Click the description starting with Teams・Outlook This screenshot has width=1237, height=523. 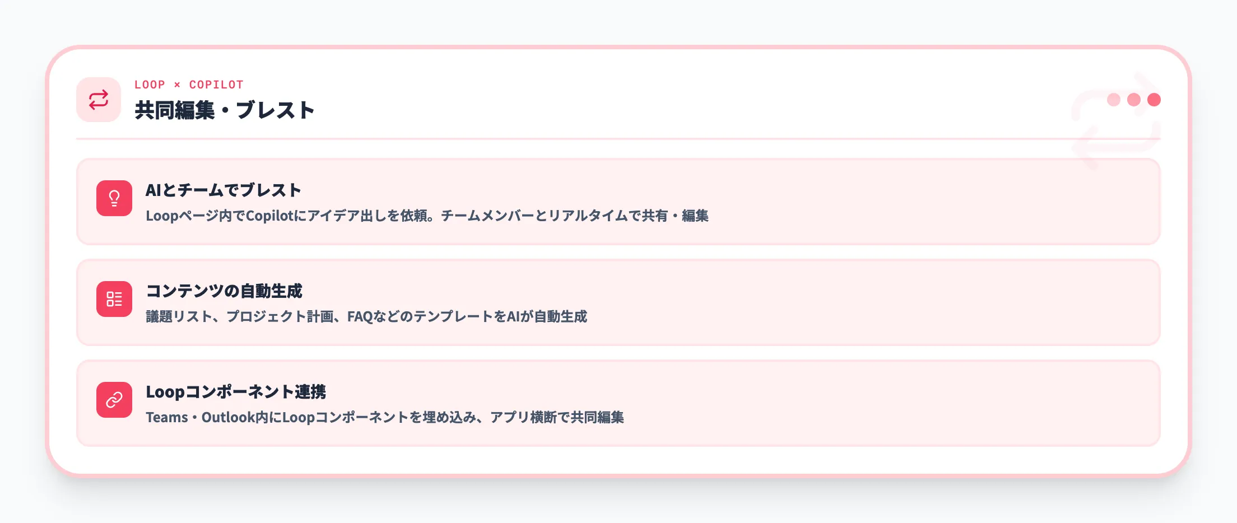click(x=385, y=417)
